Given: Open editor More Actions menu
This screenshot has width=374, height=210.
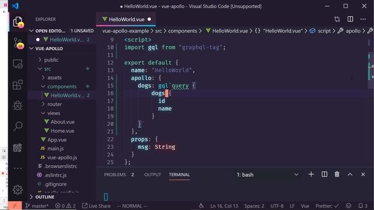Looking at the screenshot, I should pos(363,19).
